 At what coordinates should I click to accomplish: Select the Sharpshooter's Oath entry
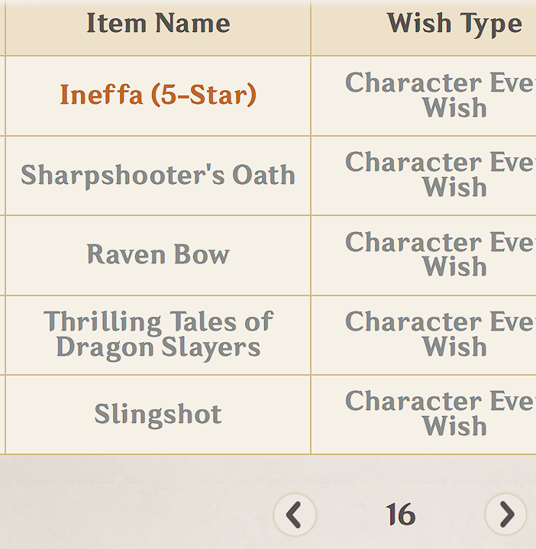(158, 175)
